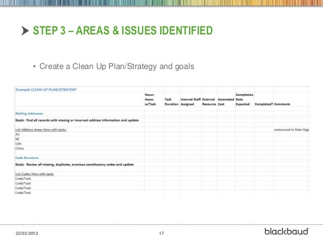Select the 'Step 3 – Areas & Issues Identified' heading
The height and width of the screenshot is (243, 323).
click(x=123, y=32)
